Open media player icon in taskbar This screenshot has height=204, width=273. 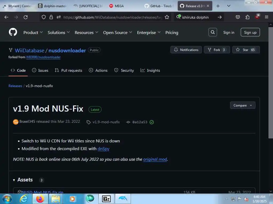73,199
